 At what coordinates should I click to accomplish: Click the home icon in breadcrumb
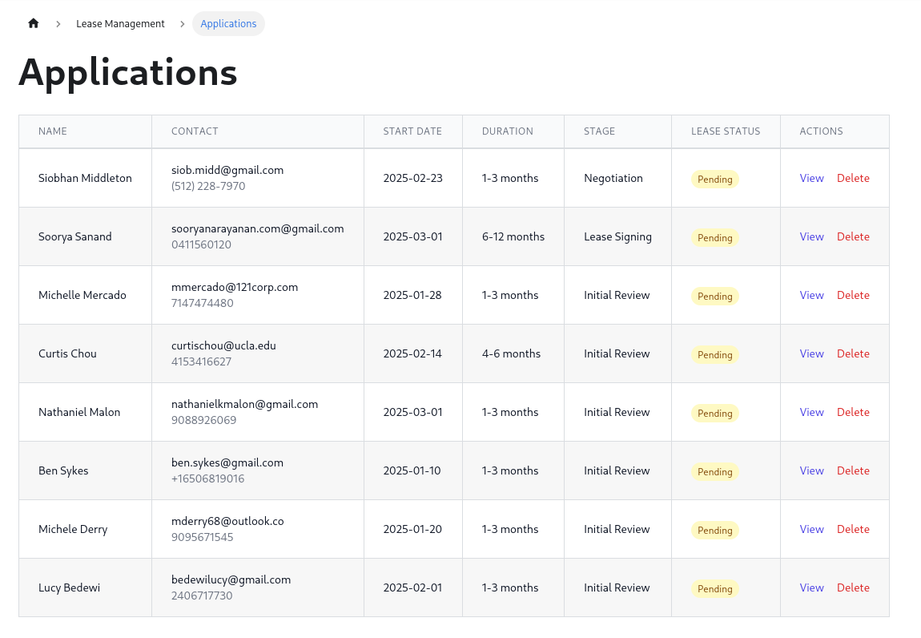(34, 23)
